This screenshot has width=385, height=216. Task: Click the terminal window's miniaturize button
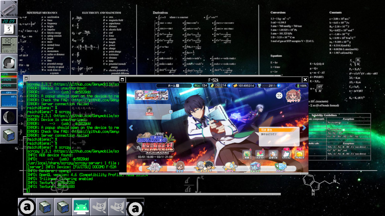(26, 78)
